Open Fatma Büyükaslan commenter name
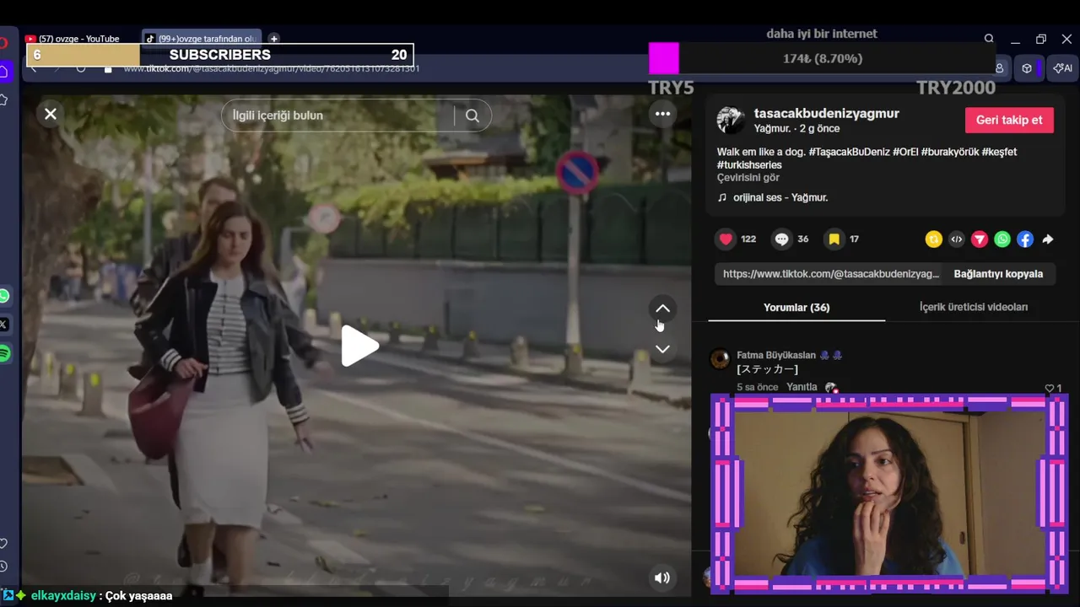The image size is (1080, 607). pyautogui.click(x=776, y=355)
